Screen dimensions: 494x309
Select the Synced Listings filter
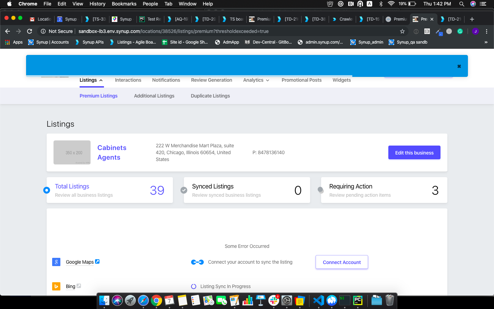coord(184,190)
